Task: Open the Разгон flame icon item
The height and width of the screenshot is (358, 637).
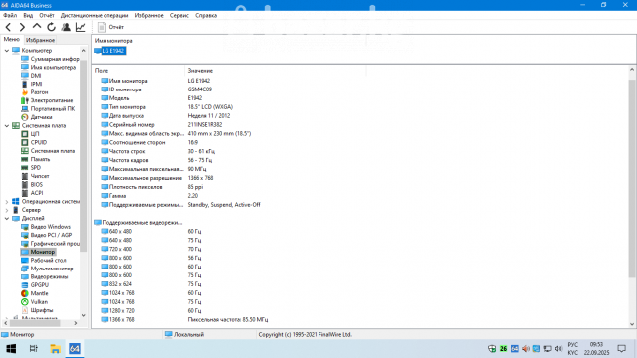Action: 35,92
